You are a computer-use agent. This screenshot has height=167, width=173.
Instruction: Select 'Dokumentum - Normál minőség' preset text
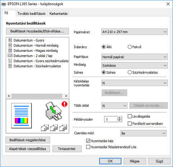tap(36, 45)
